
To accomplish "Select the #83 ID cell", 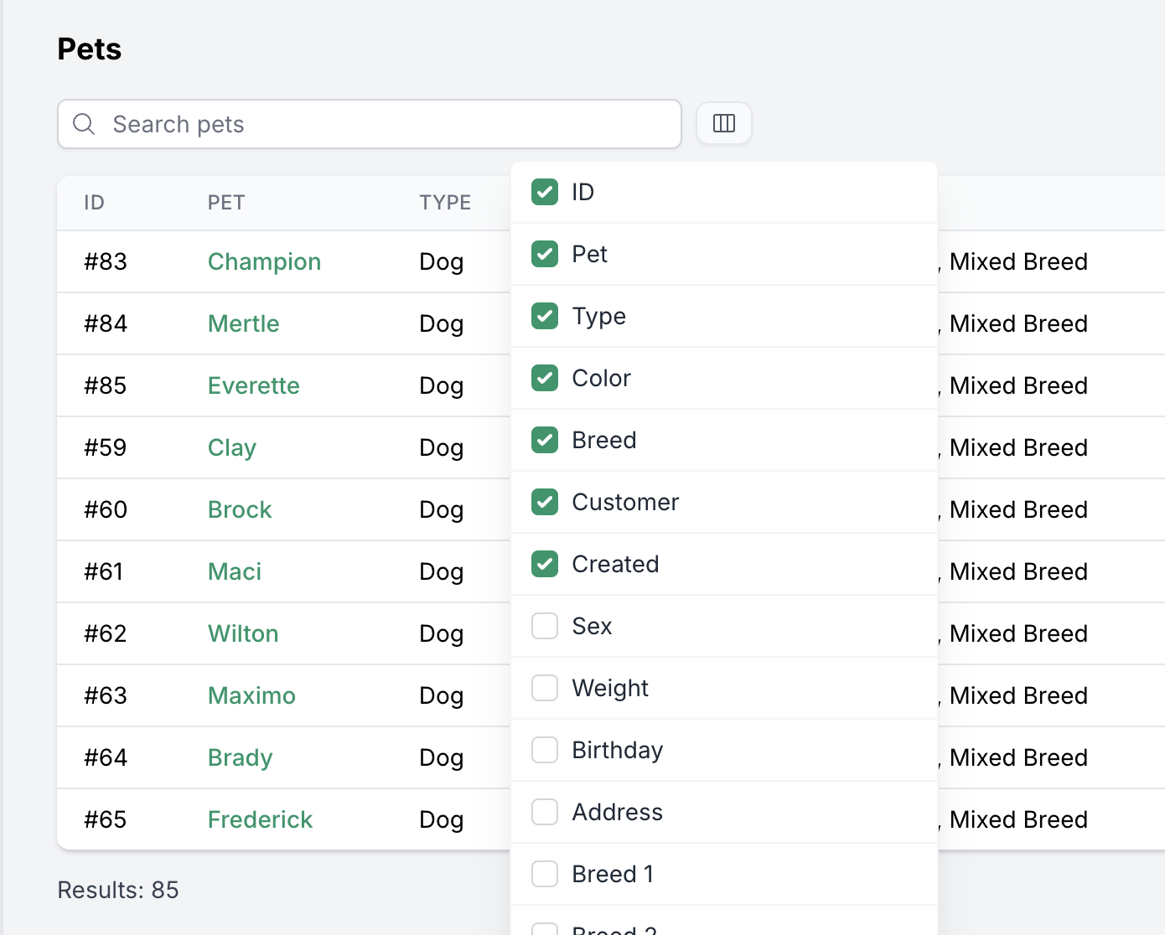I will tap(106, 261).
